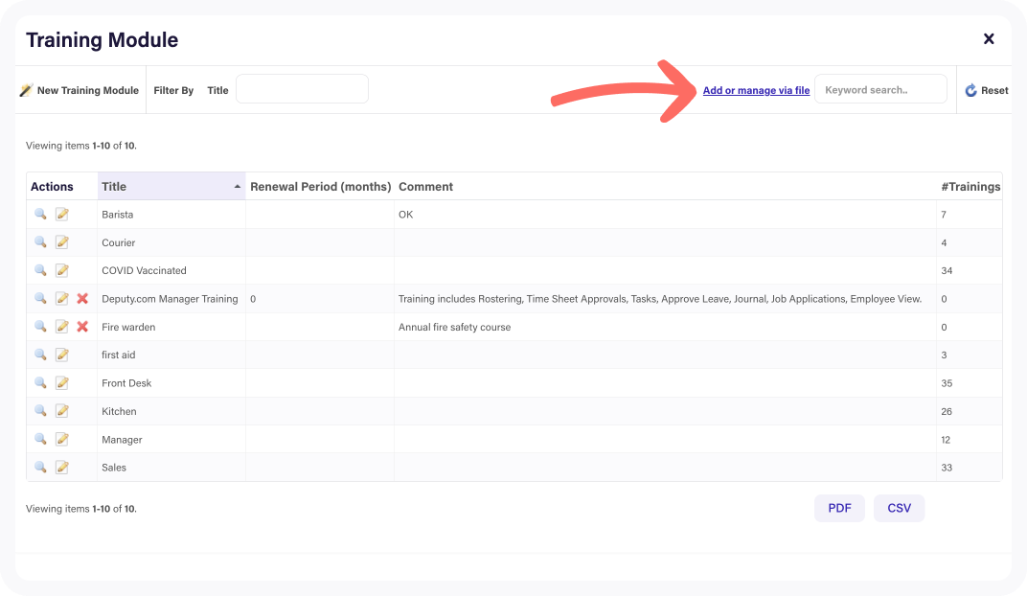Click the 'OK' comment for Barista
This screenshot has width=1027, height=596.
405,215
